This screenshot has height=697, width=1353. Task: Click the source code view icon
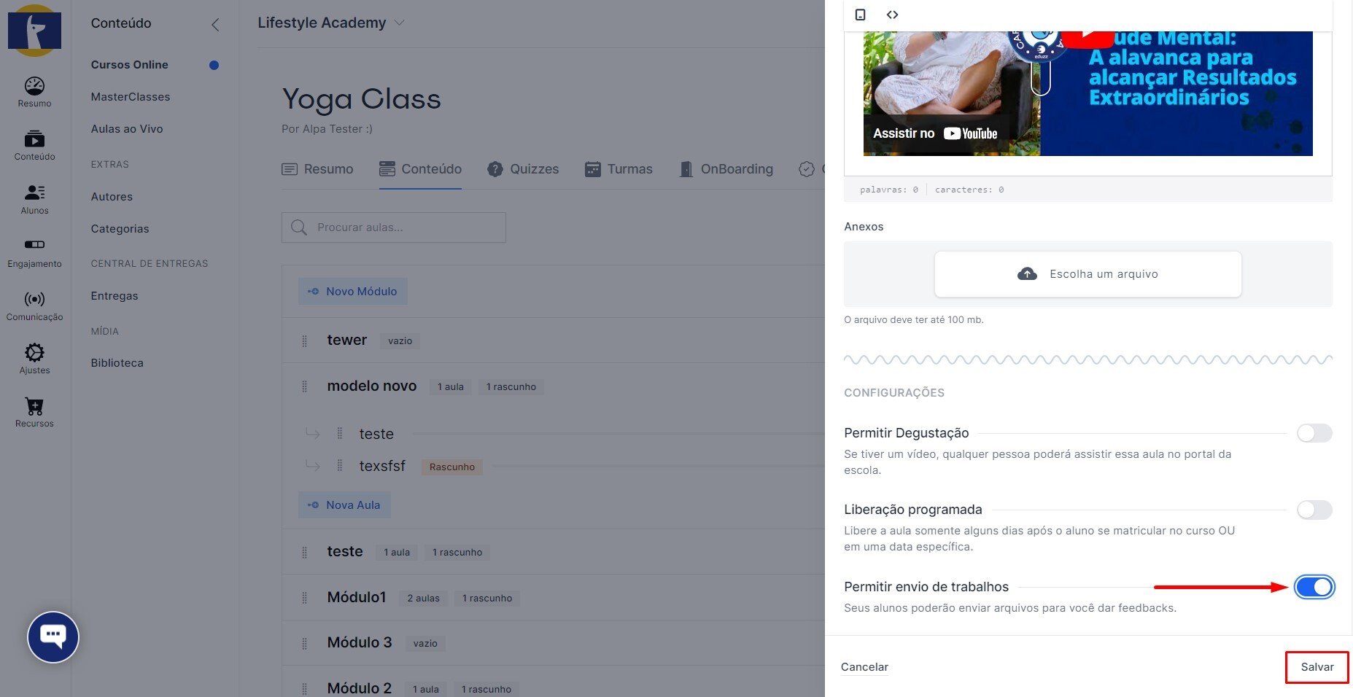point(892,15)
